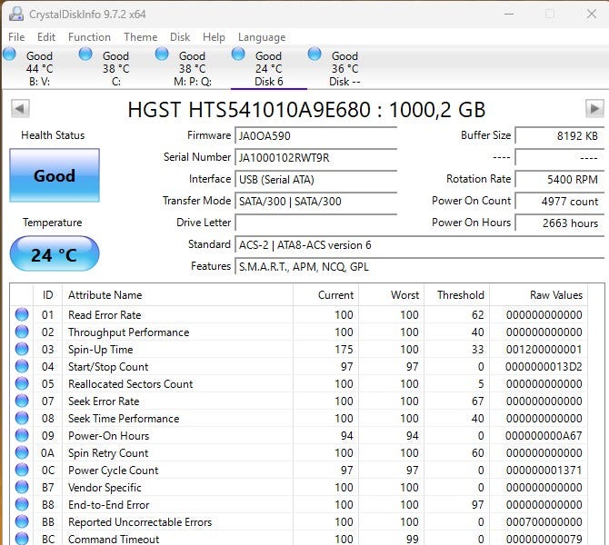Go to the next disk with right arrow

[x=594, y=109]
